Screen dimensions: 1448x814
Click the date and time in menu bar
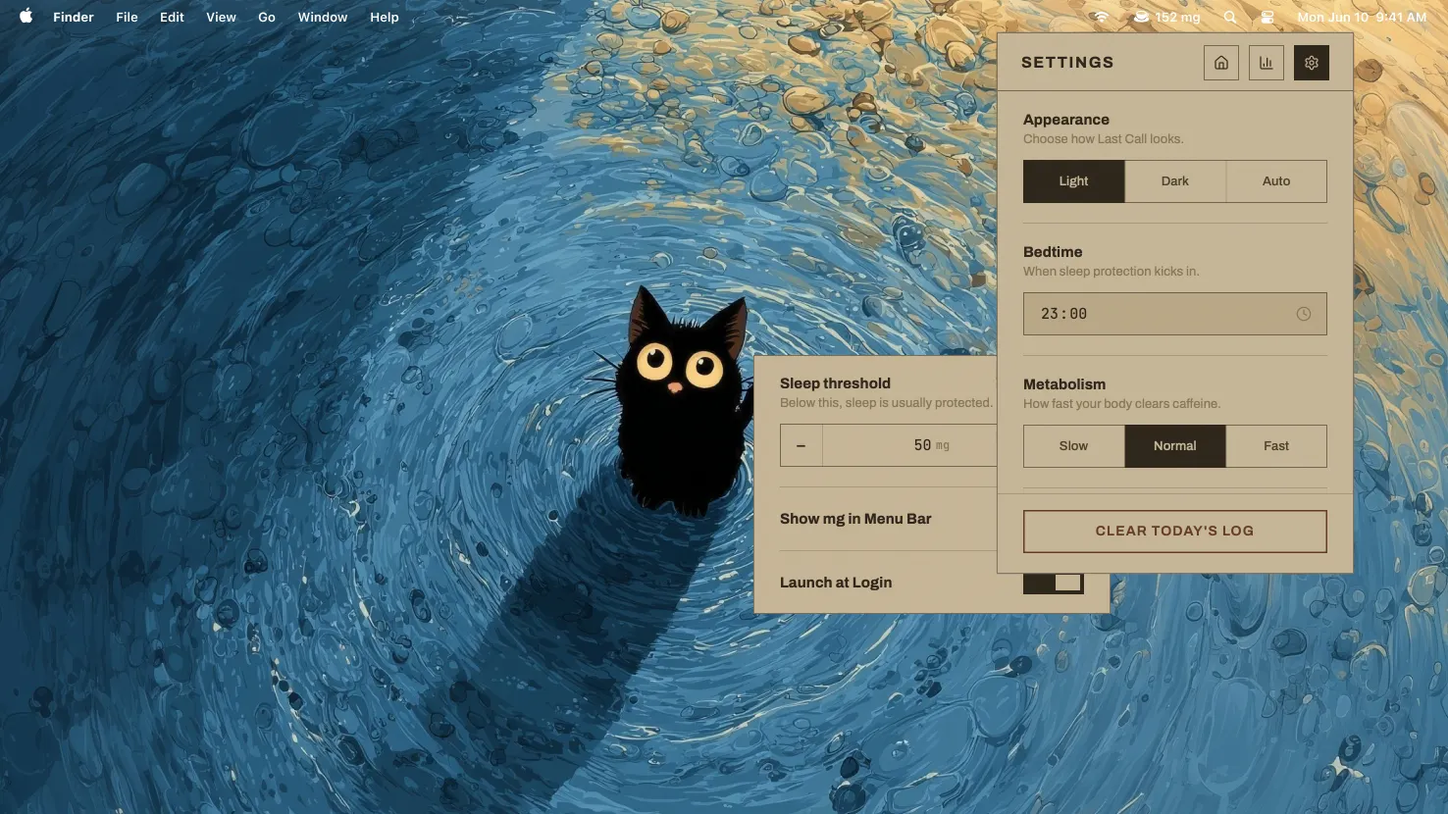[1362, 17]
